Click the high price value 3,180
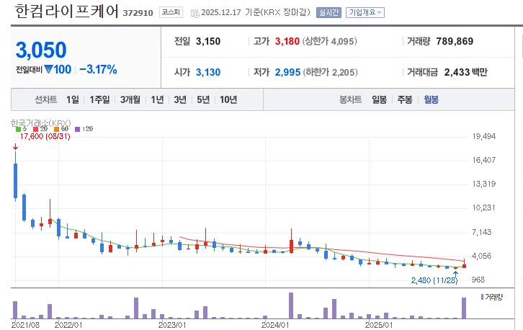 [x=287, y=41]
